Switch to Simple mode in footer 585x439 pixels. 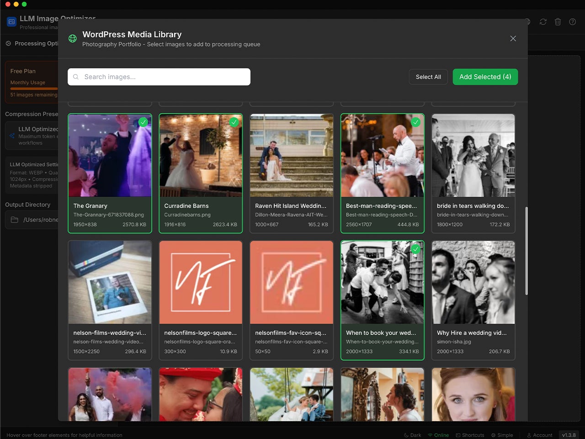(502, 435)
